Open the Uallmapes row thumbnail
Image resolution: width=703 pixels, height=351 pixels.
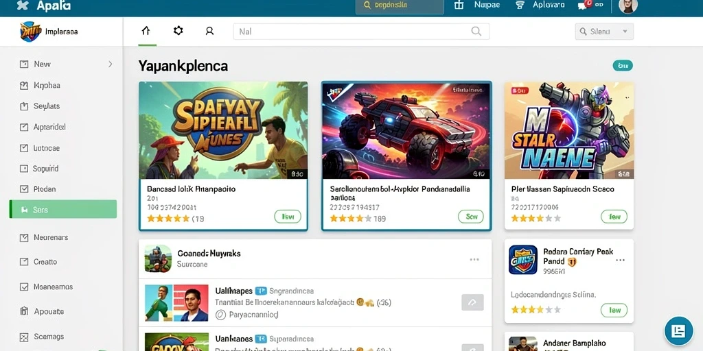(176, 302)
